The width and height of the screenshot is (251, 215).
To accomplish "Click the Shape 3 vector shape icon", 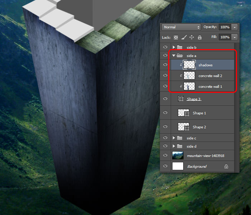I will (181, 99).
